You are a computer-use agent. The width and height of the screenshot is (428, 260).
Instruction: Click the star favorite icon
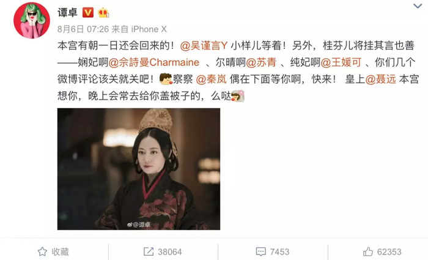pos(42,251)
